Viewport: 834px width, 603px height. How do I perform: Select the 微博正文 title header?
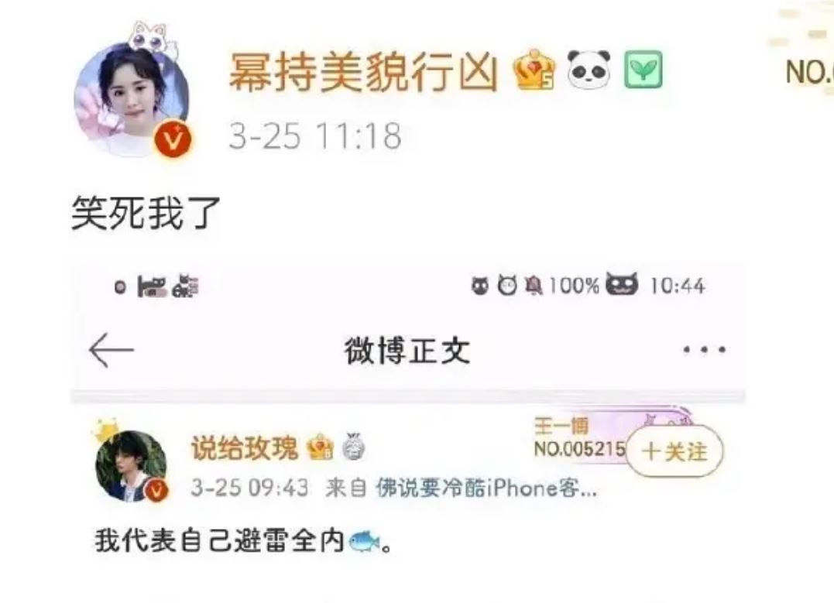pyautogui.click(x=407, y=351)
